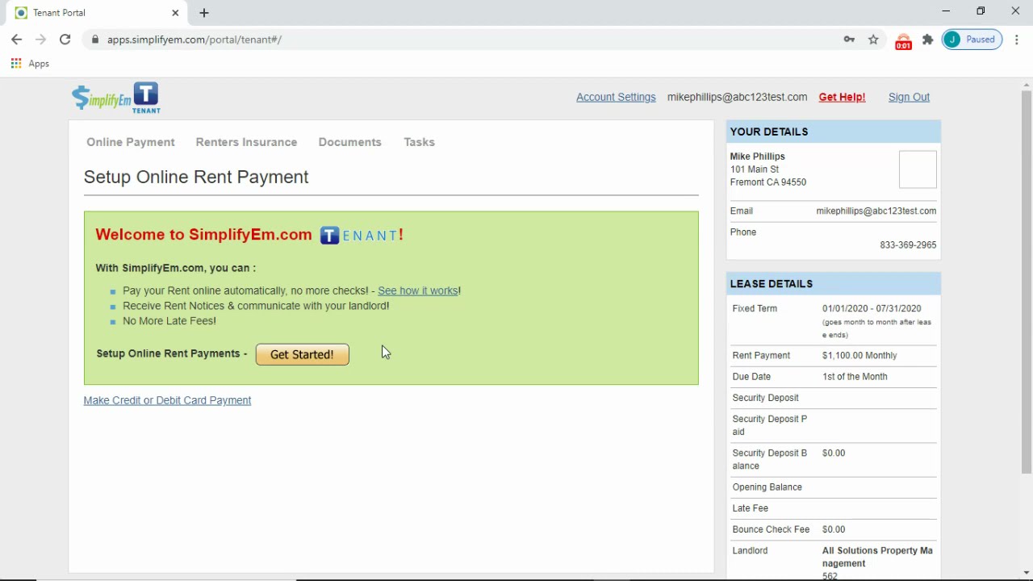The width and height of the screenshot is (1033, 581).
Task: Open Account Settings link
Action: [x=616, y=97]
